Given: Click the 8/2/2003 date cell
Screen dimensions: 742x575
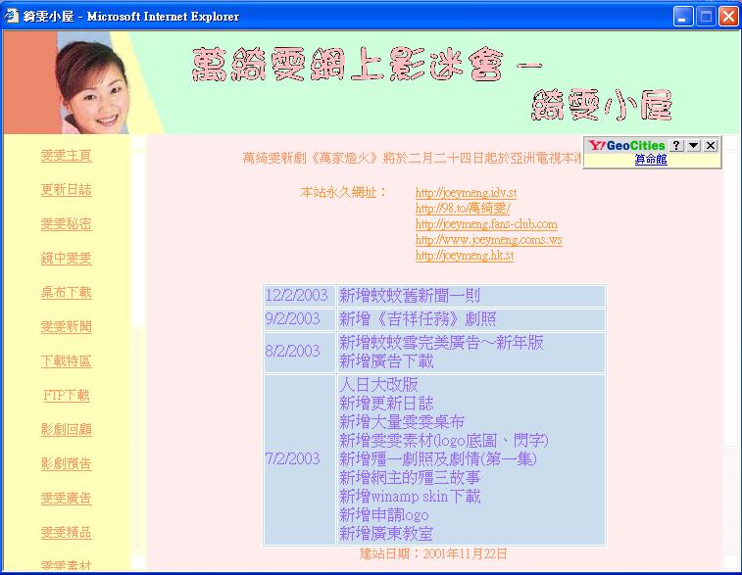Looking at the screenshot, I should coord(299,352).
